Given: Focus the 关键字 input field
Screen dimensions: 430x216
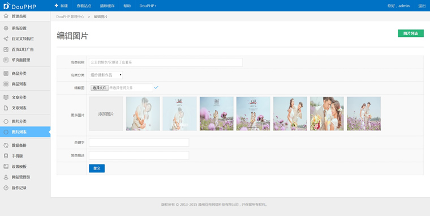Looking at the screenshot, I should click(x=139, y=142).
